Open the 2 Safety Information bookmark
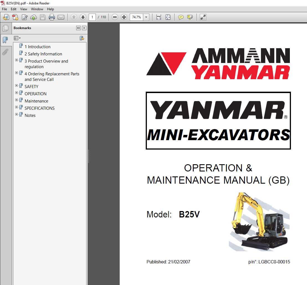The width and height of the screenshot is (307, 285). (x=43, y=54)
